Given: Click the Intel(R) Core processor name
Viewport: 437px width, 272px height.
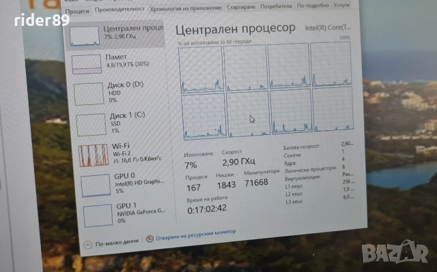Looking at the screenshot, I should coord(328,27).
